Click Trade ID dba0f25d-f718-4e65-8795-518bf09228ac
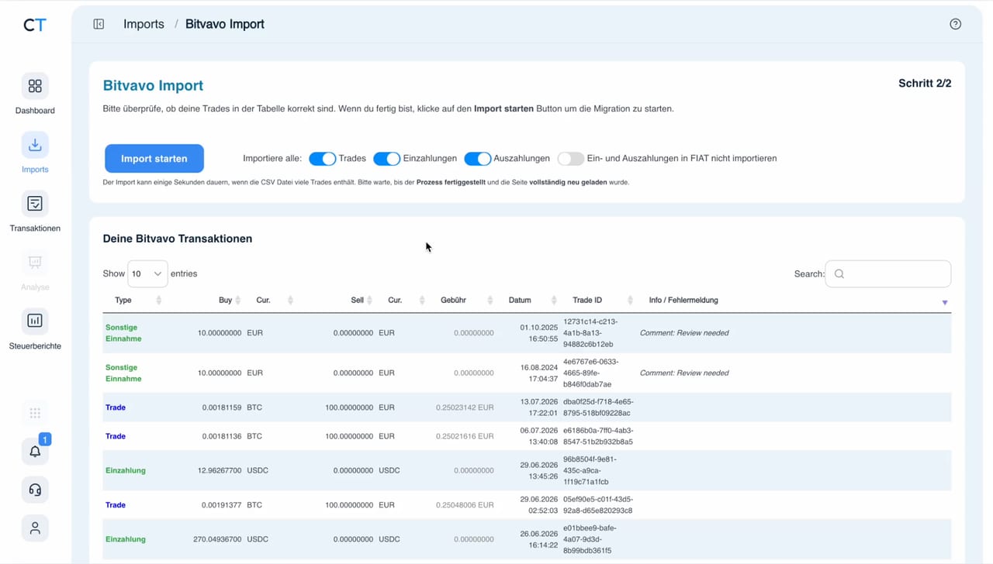The image size is (993, 564). tap(598, 408)
